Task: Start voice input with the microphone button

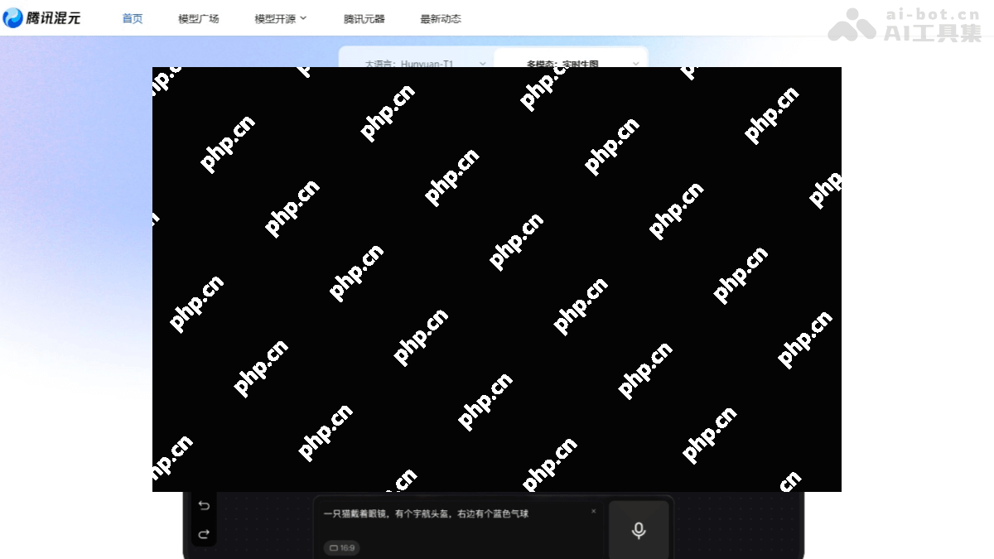Action: click(x=638, y=530)
